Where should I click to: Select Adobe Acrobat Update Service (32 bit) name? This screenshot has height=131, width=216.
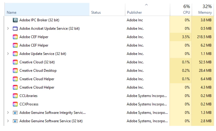[x=49, y=29]
